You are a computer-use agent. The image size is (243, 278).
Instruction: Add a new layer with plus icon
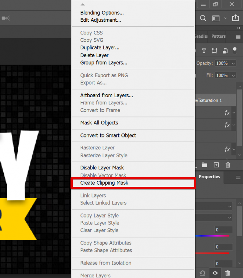[x=216, y=165]
